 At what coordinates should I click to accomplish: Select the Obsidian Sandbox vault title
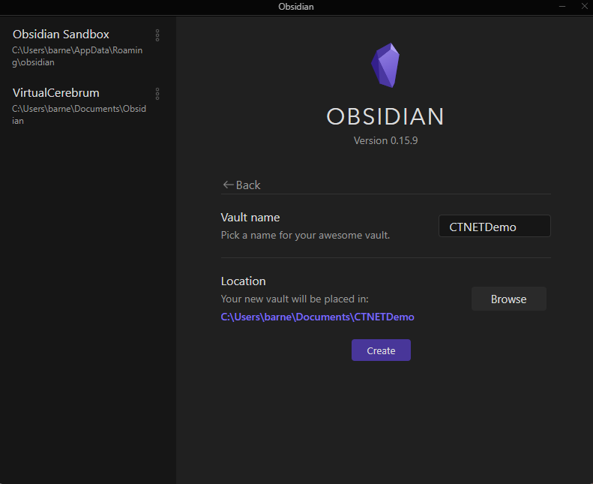click(x=61, y=35)
